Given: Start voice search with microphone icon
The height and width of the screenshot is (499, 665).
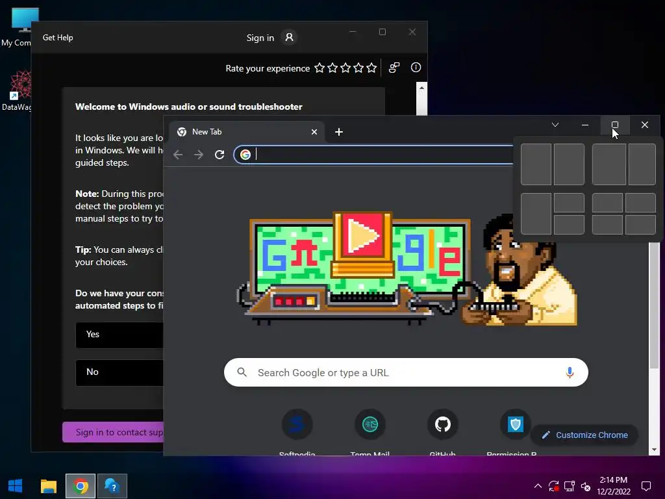Looking at the screenshot, I should 570,372.
